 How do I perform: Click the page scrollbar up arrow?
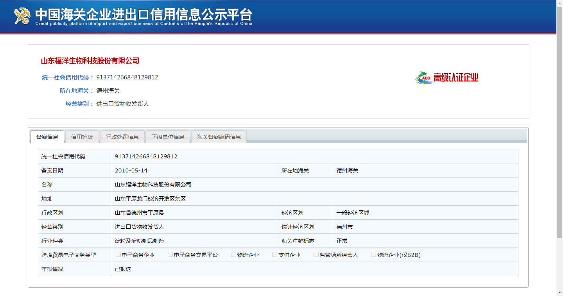tap(559, 3)
